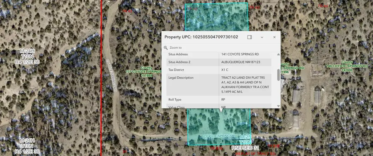
Task: Click the popup scrollbar thumb
Action: [x=279, y=75]
